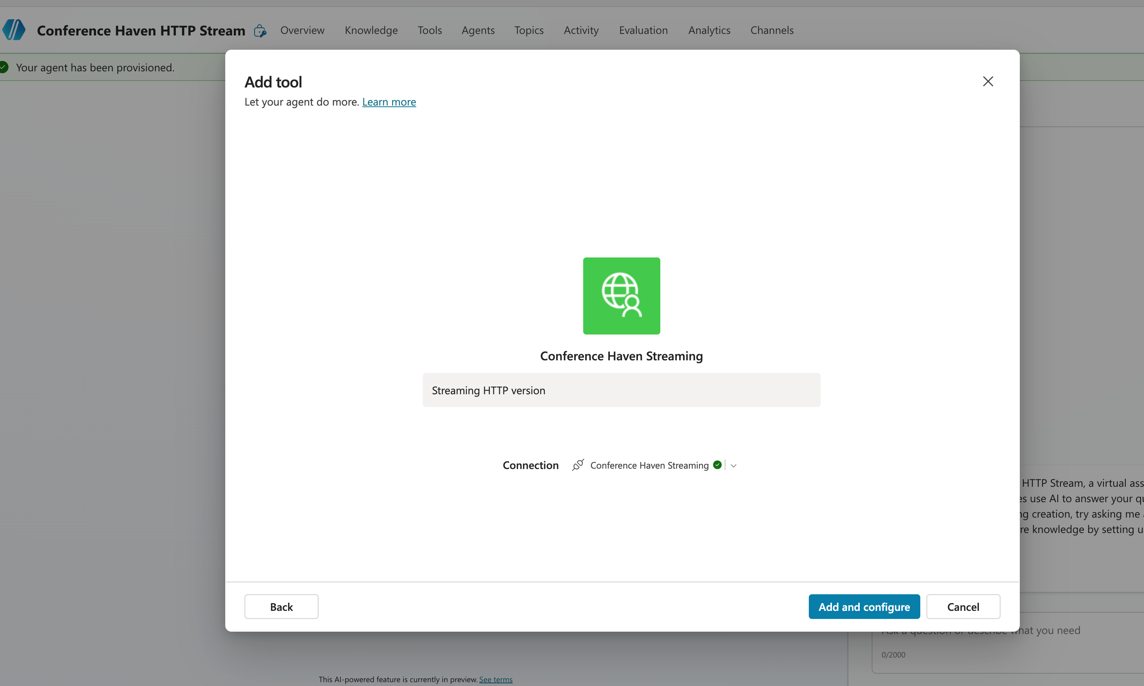Open the Agents tab
The image size is (1144, 686).
coord(478,30)
